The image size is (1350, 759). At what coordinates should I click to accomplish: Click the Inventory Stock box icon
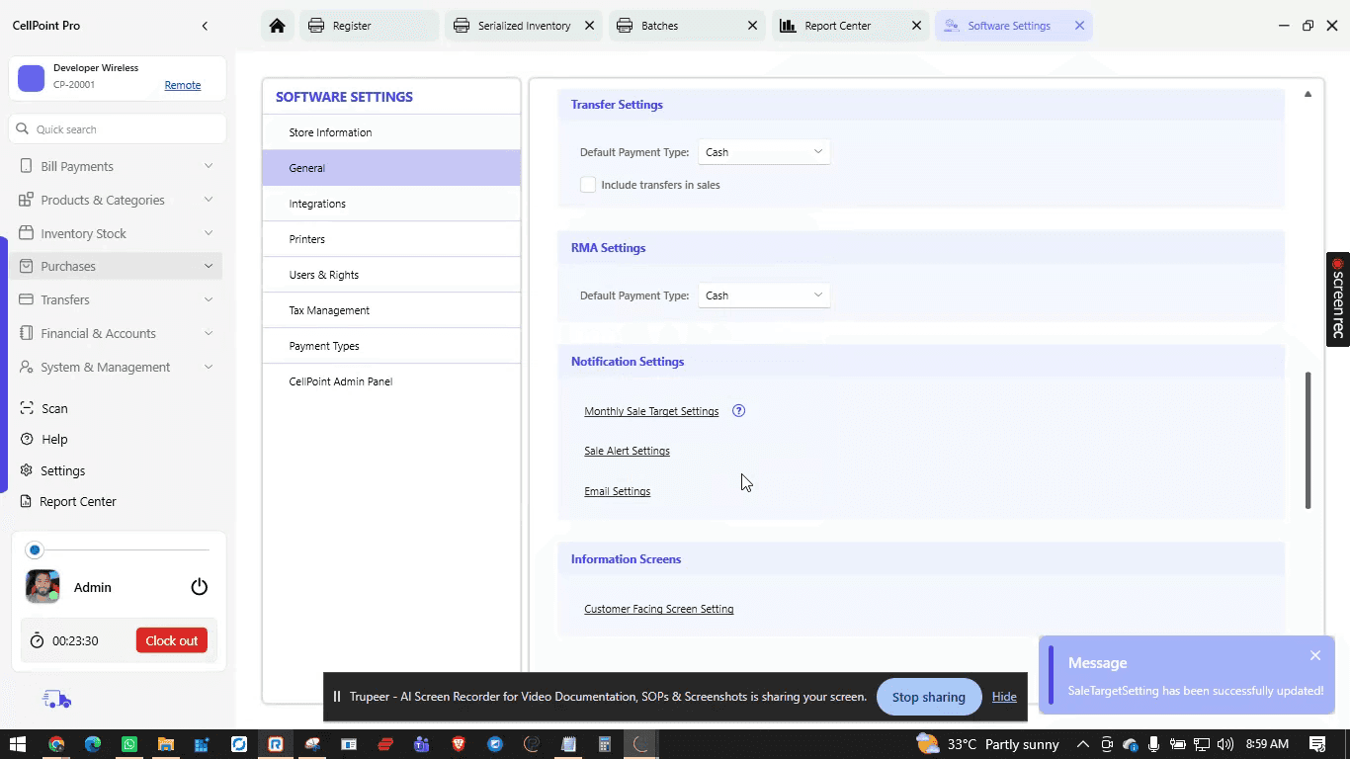tap(26, 233)
